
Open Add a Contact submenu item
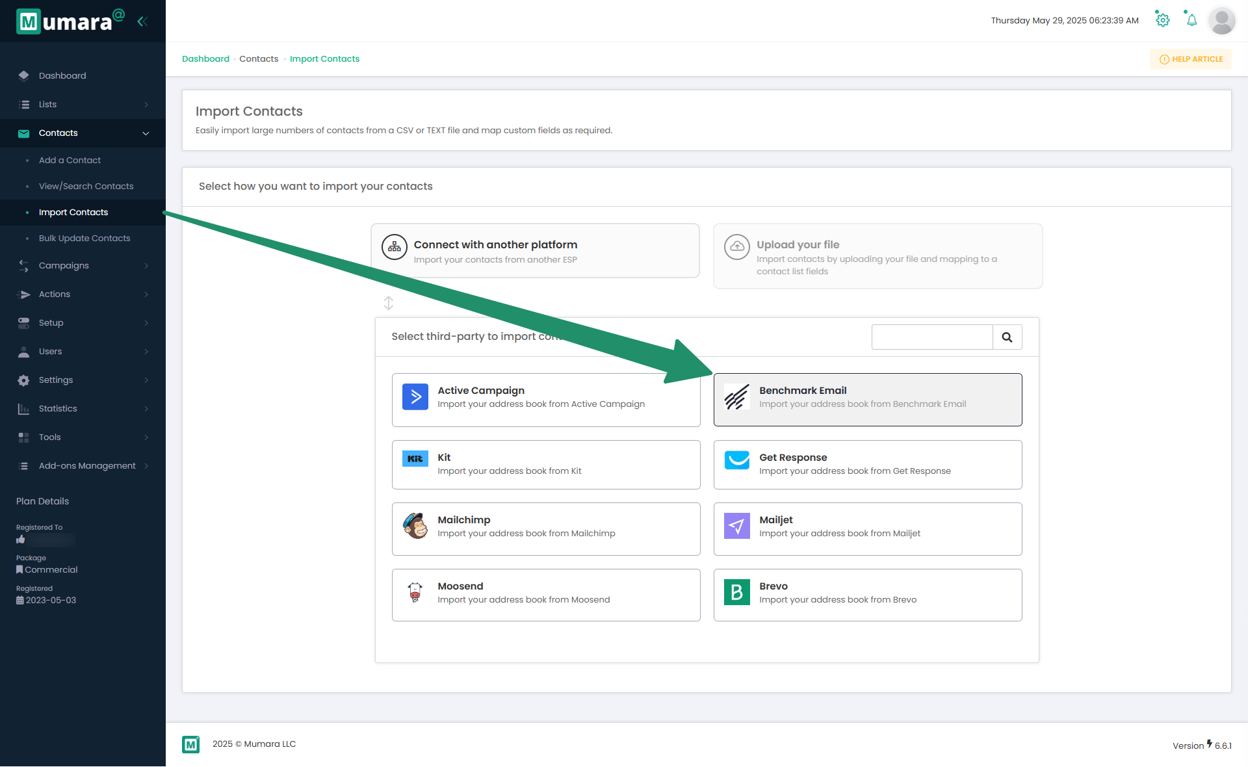pyautogui.click(x=70, y=161)
